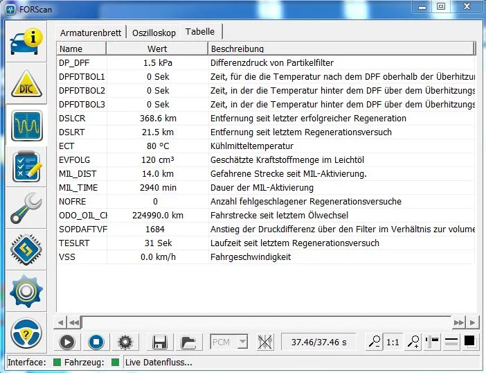Open saved log with folder icon
The image size is (486, 373).
coord(188,342)
